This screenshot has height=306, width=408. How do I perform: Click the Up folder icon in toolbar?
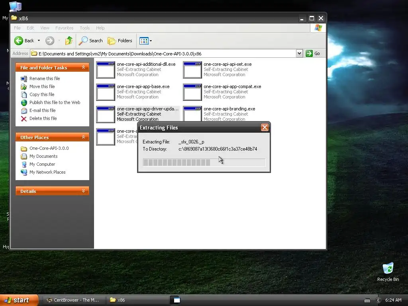(69, 41)
